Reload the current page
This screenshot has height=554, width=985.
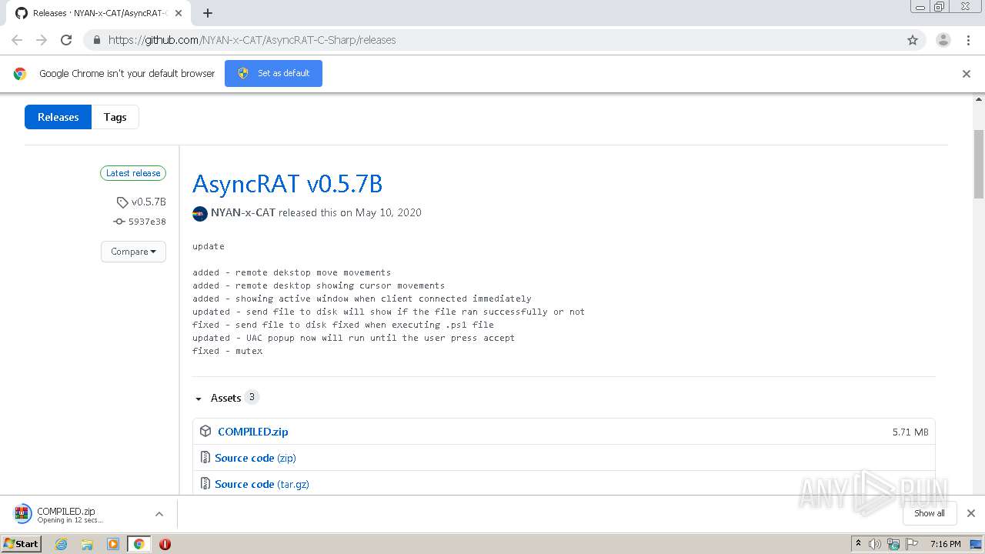(x=66, y=40)
